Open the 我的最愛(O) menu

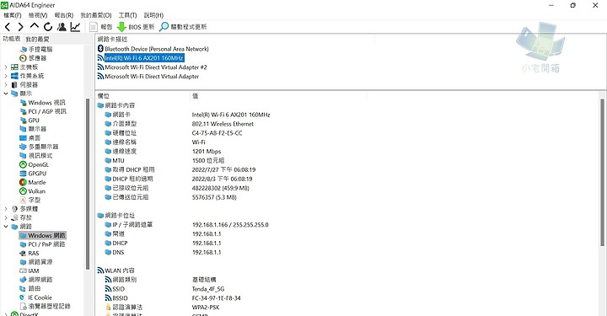tap(95, 15)
